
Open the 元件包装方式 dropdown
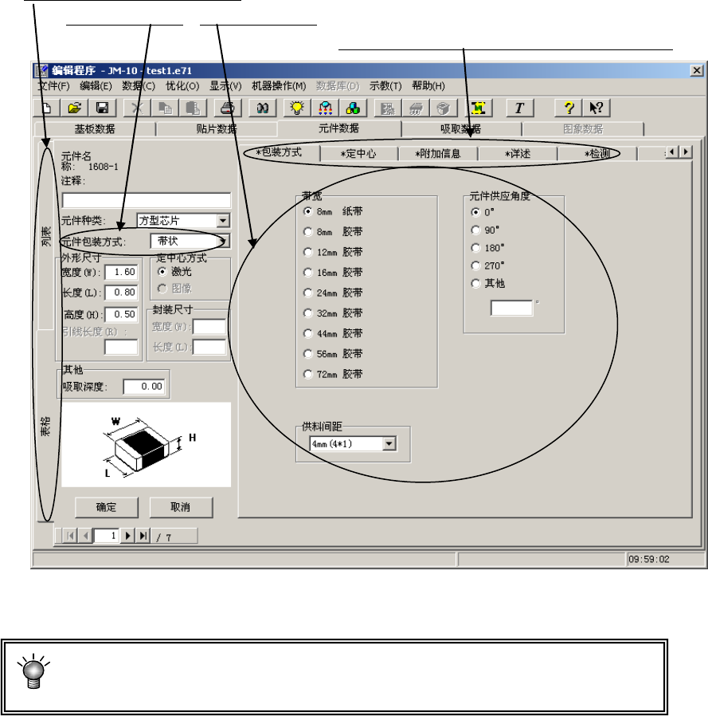pos(223,241)
